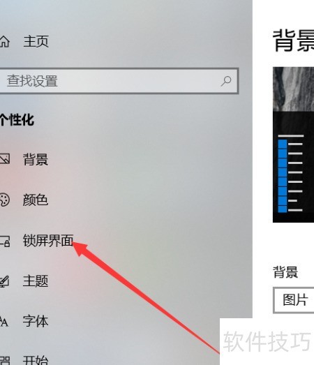
Task: Click the 开始 start tiles icon
Action: [x=5, y=361]
